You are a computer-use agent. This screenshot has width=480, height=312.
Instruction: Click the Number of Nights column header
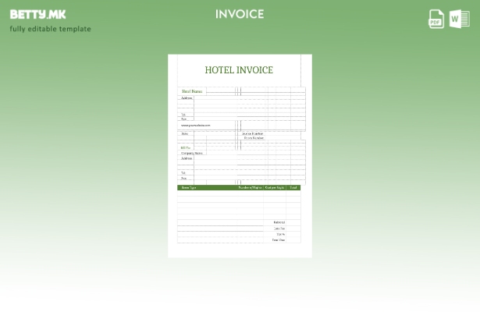click(x=250, y=187)
